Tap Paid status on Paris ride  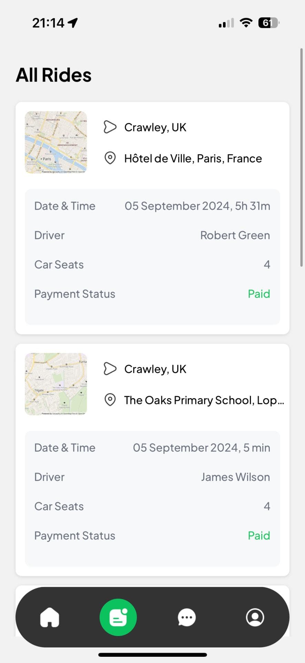[x=259, y=294]
